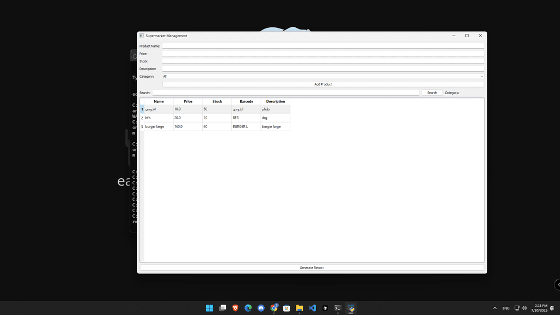Open Discord from the taskbar
The height and width of the screenshot is (315, 560).
pos(261,308)
